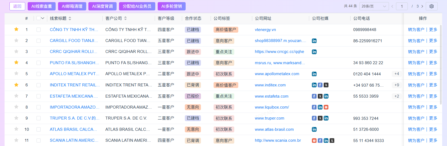The image size is (447, 146).
Task: Expand selection options chevron in header
Action: (42, 18)
